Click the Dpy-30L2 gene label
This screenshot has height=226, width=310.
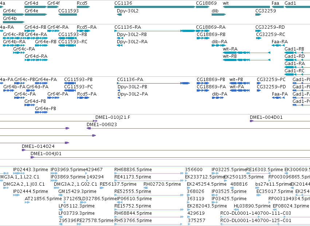(128, 11)
